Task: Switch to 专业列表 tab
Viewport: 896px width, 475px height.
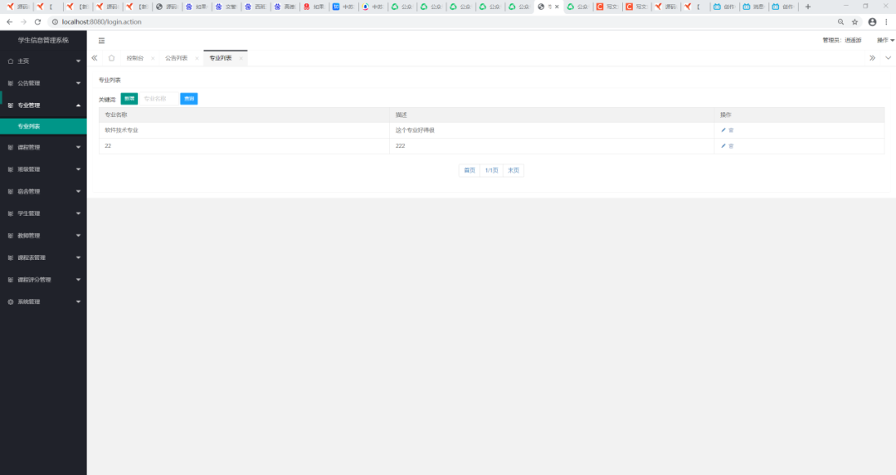Action: pyautogui.click(x=220, y=58)
